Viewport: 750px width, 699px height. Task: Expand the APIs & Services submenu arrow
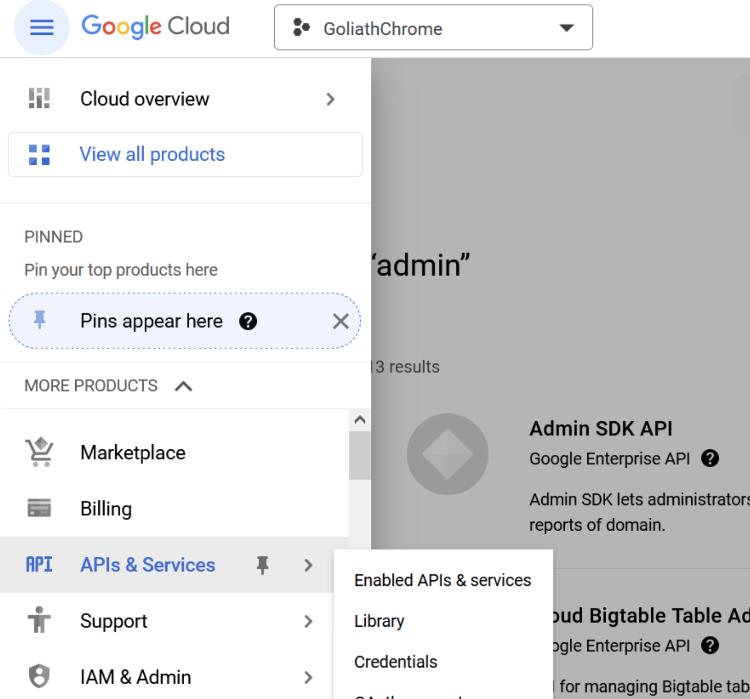click(308, 565)
